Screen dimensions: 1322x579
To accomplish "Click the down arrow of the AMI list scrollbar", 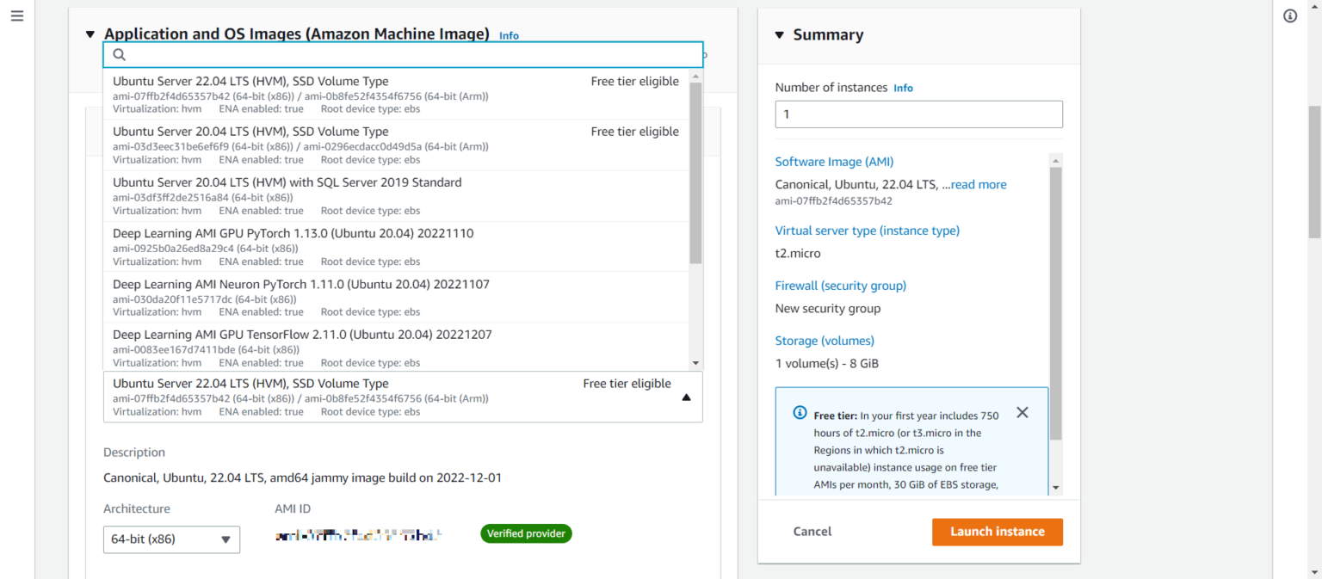I will point(695,361).
